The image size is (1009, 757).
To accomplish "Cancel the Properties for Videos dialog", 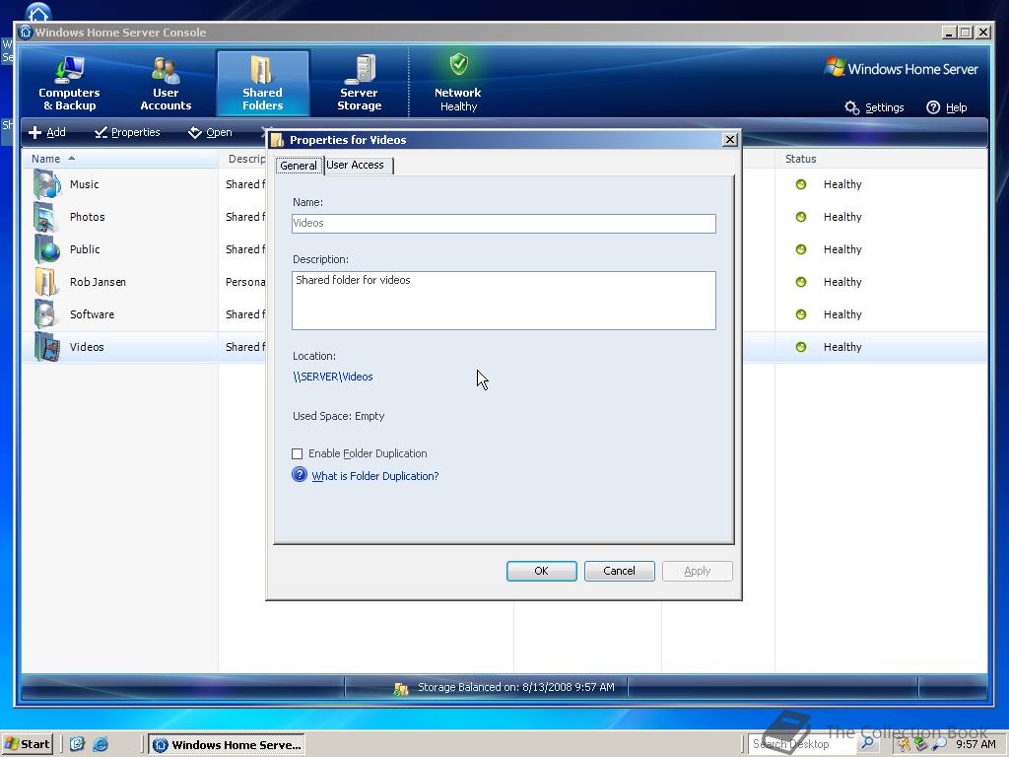I will (x=619, y=571).
